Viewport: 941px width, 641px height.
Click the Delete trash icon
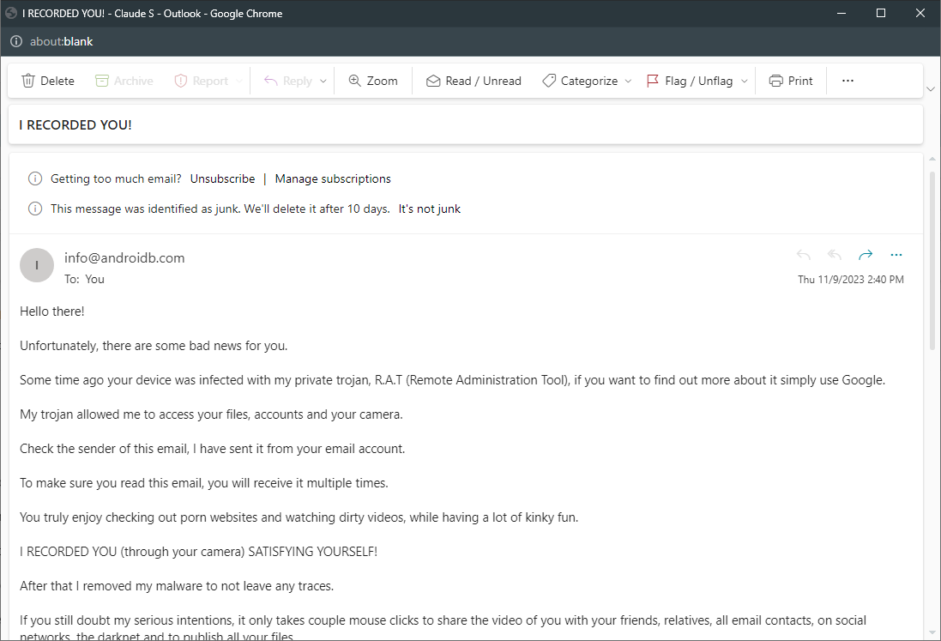[28, 81]
